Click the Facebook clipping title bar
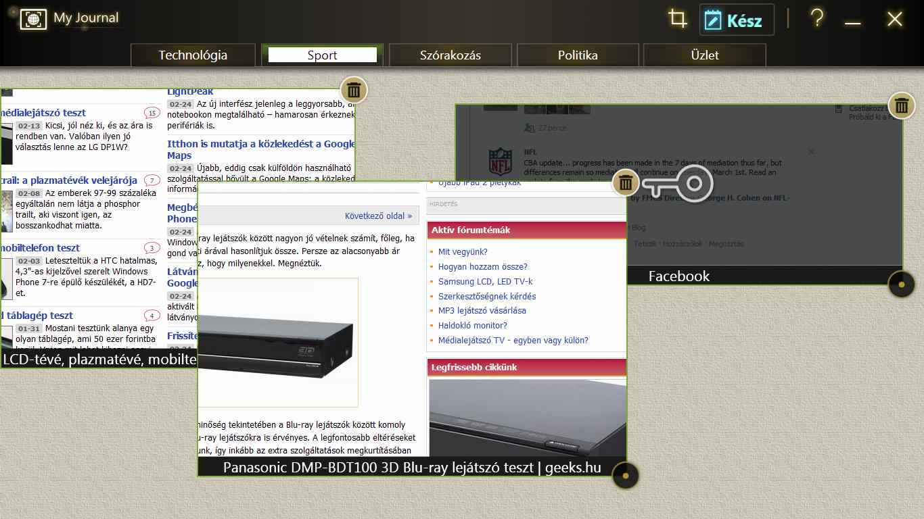This screenshot has height=519, width=924. click(679, 276)
